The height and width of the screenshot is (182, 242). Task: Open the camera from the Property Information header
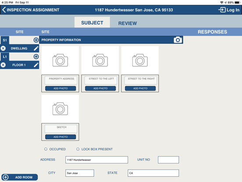pos(178,40)
